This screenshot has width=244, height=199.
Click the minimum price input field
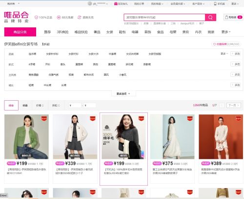click(75, 106)
